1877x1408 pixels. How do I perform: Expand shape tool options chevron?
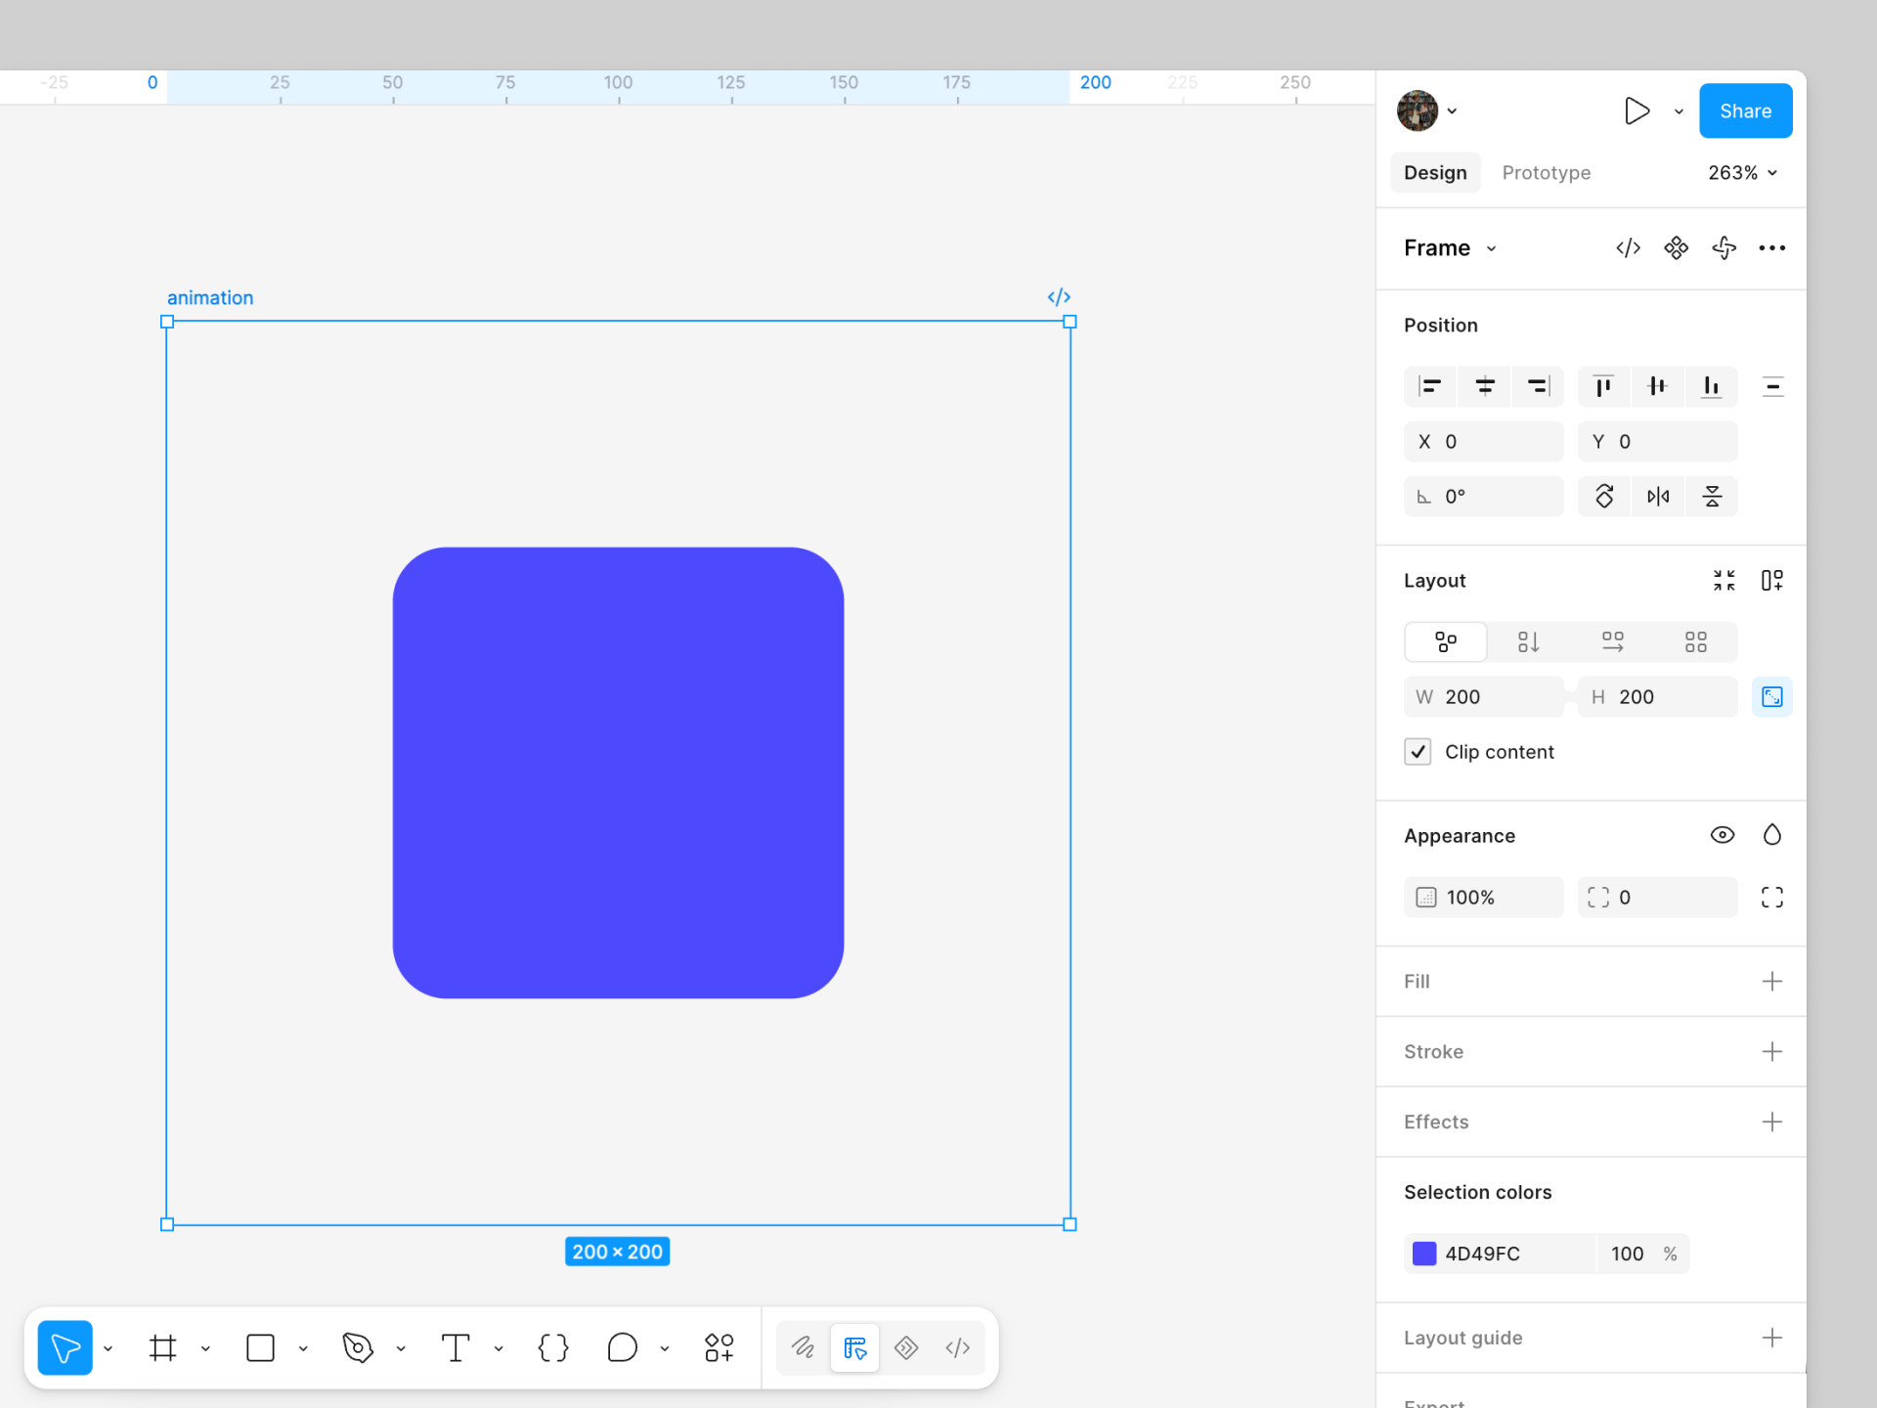tap(303, 1348)
